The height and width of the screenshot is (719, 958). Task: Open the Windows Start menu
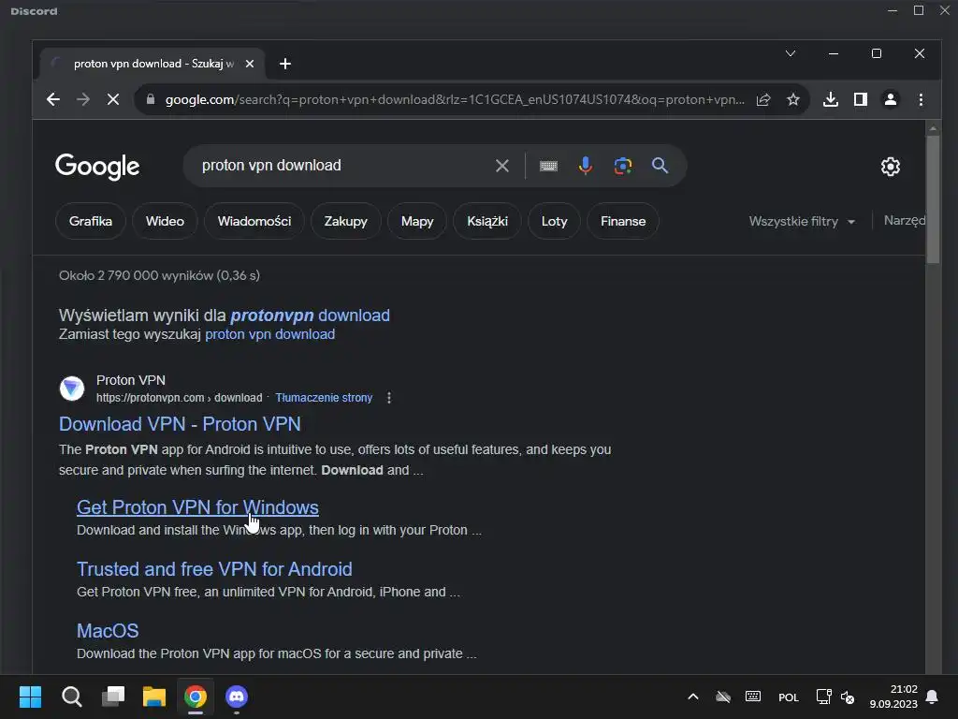click(31, 697)
